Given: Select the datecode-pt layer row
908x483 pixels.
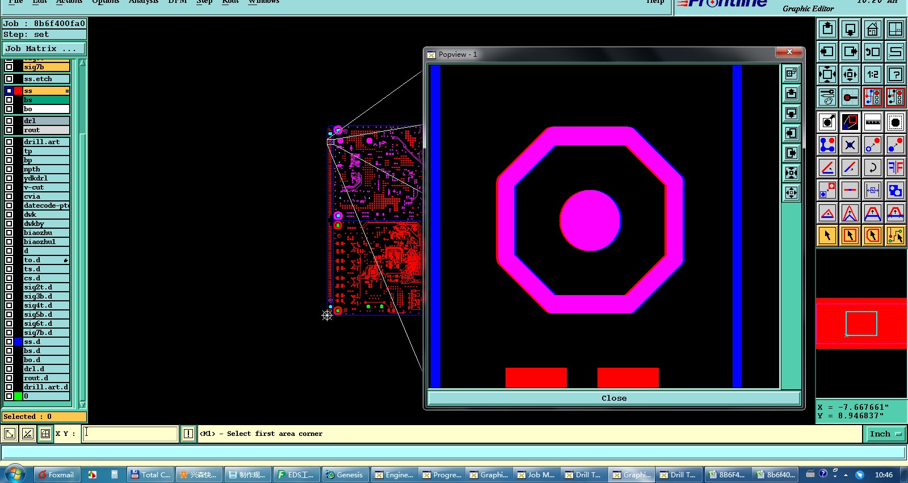Looking at the screenshot, I should pos(46,205).
